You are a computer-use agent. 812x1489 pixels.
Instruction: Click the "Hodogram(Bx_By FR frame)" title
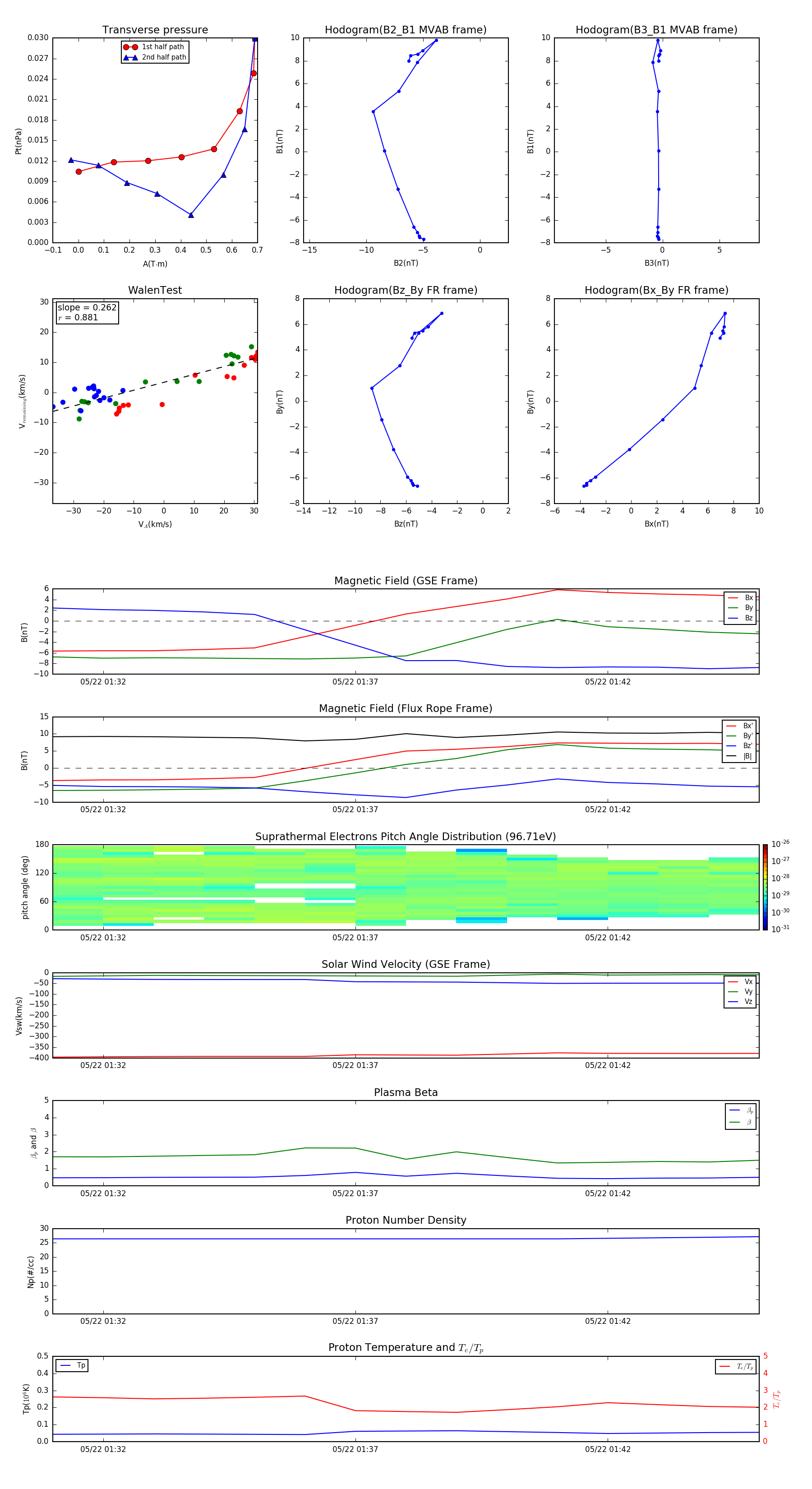[x=656, y=290]
